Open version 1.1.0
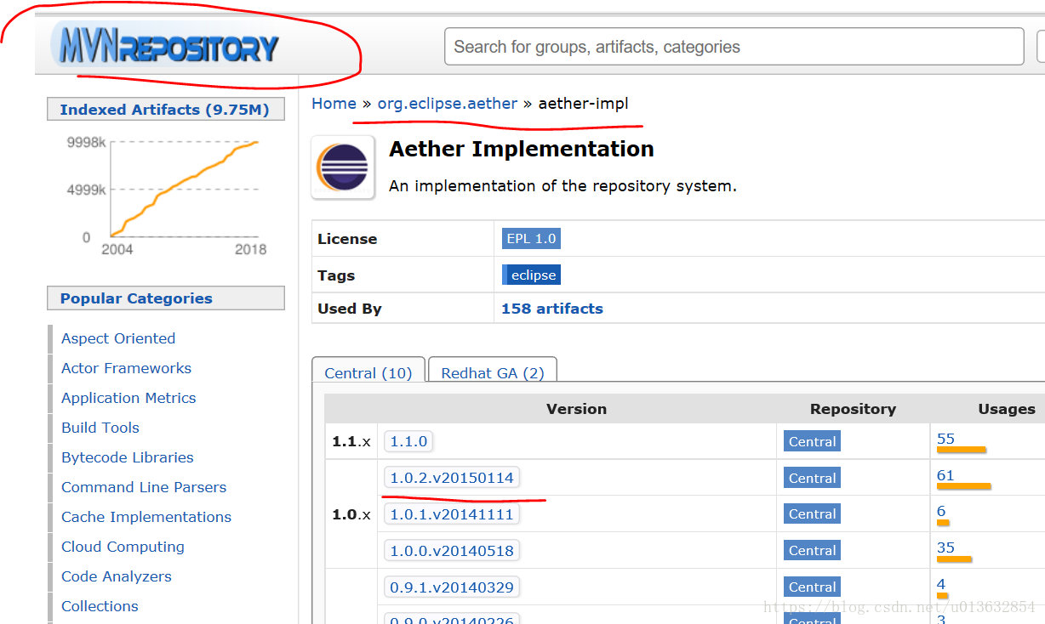 tap(408, 441)
